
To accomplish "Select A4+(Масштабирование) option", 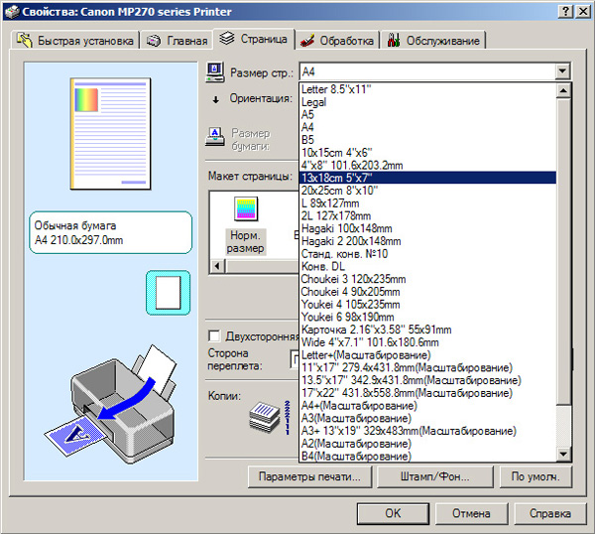I will point(428,406).
